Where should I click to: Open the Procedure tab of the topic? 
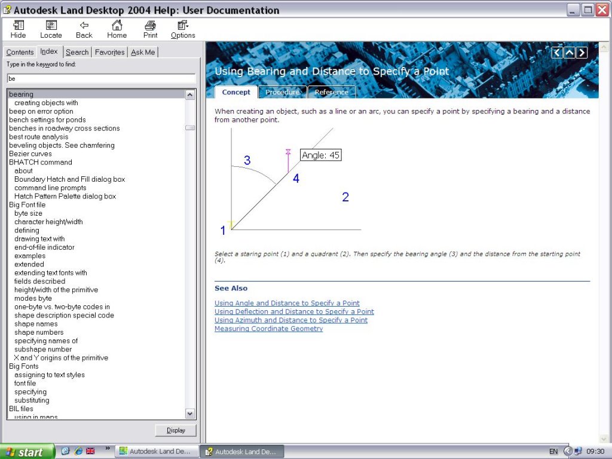pos(282,92)
